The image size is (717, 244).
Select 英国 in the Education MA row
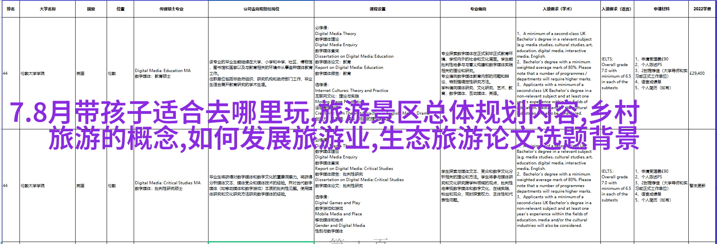click(91, 73)
